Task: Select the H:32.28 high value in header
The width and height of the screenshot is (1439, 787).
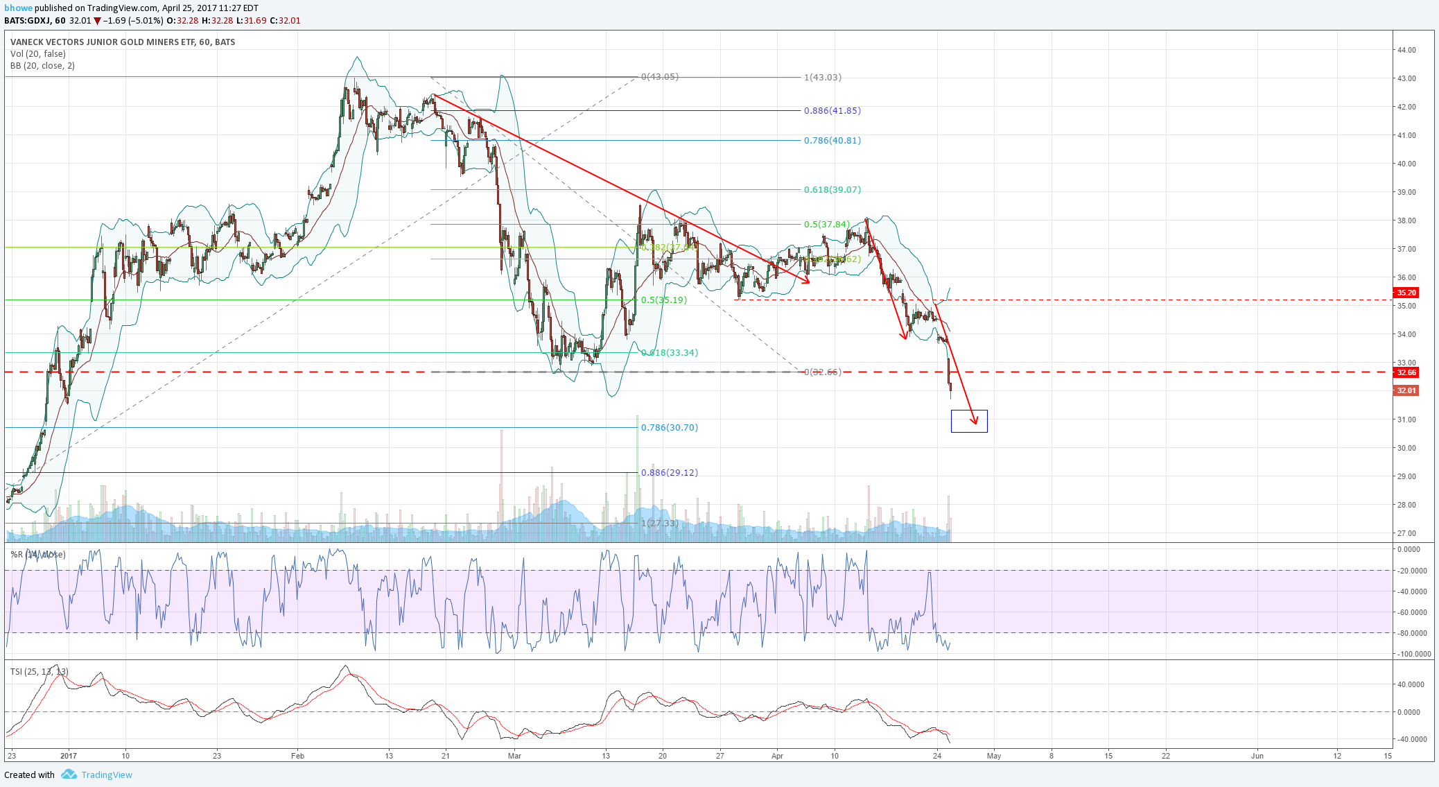Action: tap(216, 21)
